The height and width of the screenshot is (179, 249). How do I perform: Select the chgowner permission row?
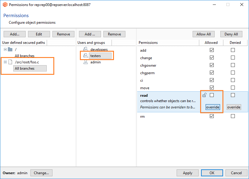pos(192,65)
